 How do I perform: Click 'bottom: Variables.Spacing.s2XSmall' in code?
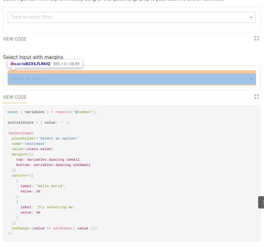click(53, 165)
